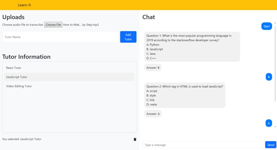Viewport: 277px width, 150px height.
Task: Click the Chat heading
Action: [x=148, y=17]
